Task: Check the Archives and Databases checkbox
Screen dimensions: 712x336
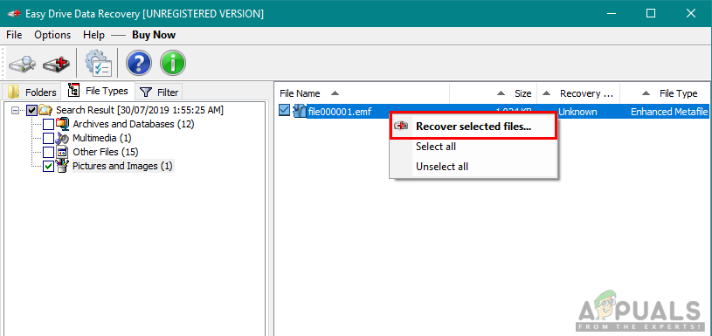Action: click(48, 124)
